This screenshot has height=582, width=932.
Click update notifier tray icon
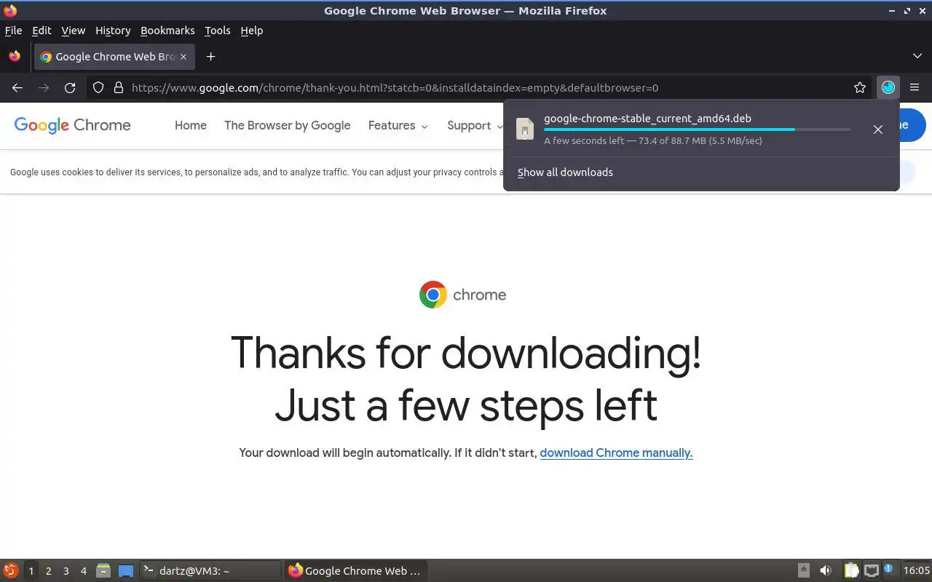(x=888, y=570)
